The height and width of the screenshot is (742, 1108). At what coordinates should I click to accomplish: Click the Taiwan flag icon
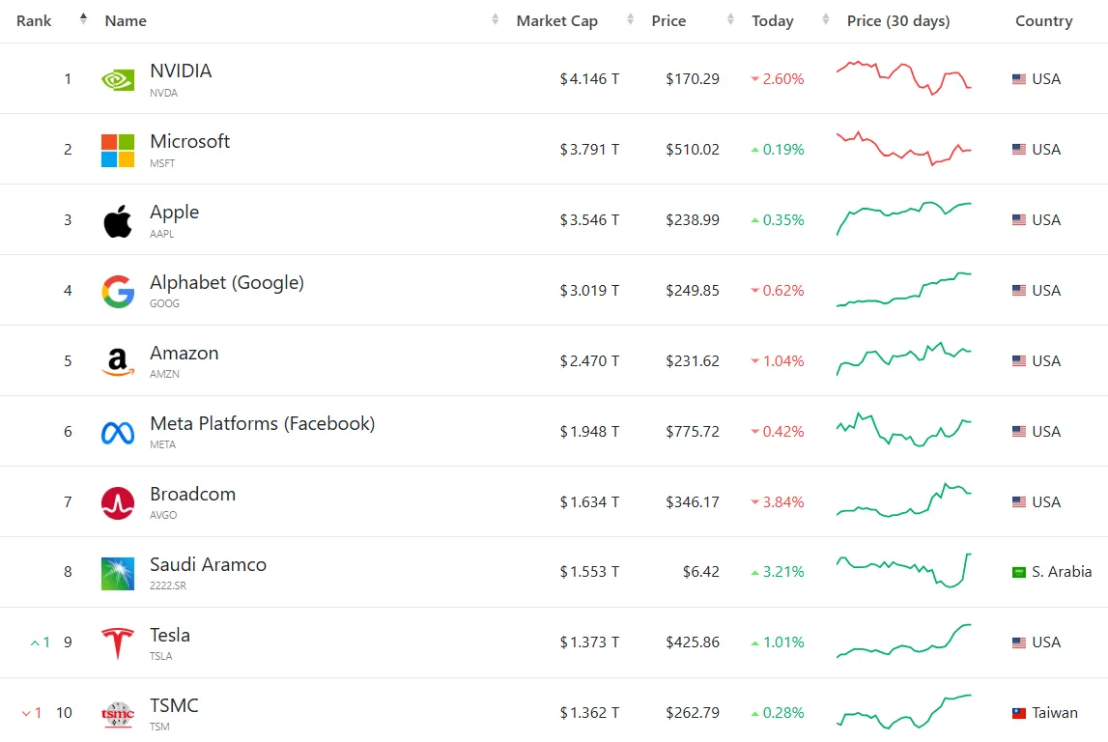(1018, 713)
